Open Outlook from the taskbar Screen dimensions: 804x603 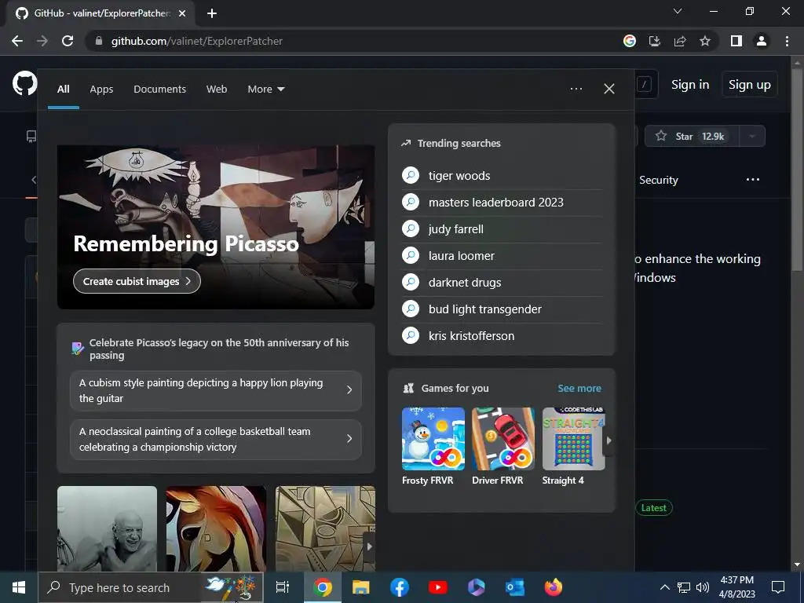tap(515, 587)
